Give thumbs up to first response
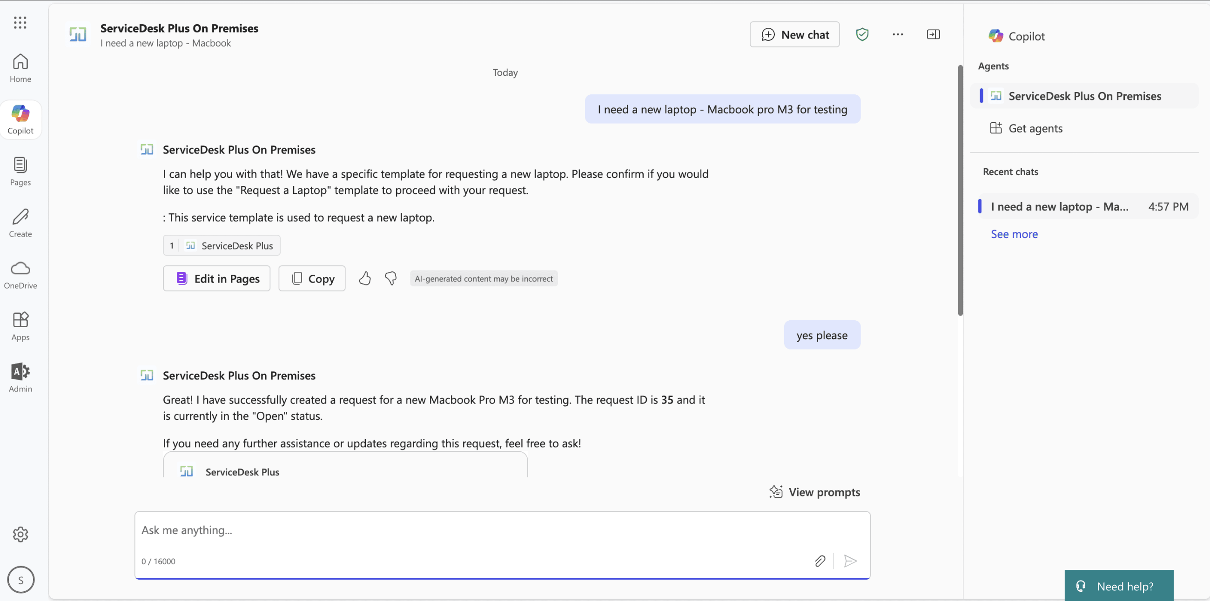 [x=365, y=279]
